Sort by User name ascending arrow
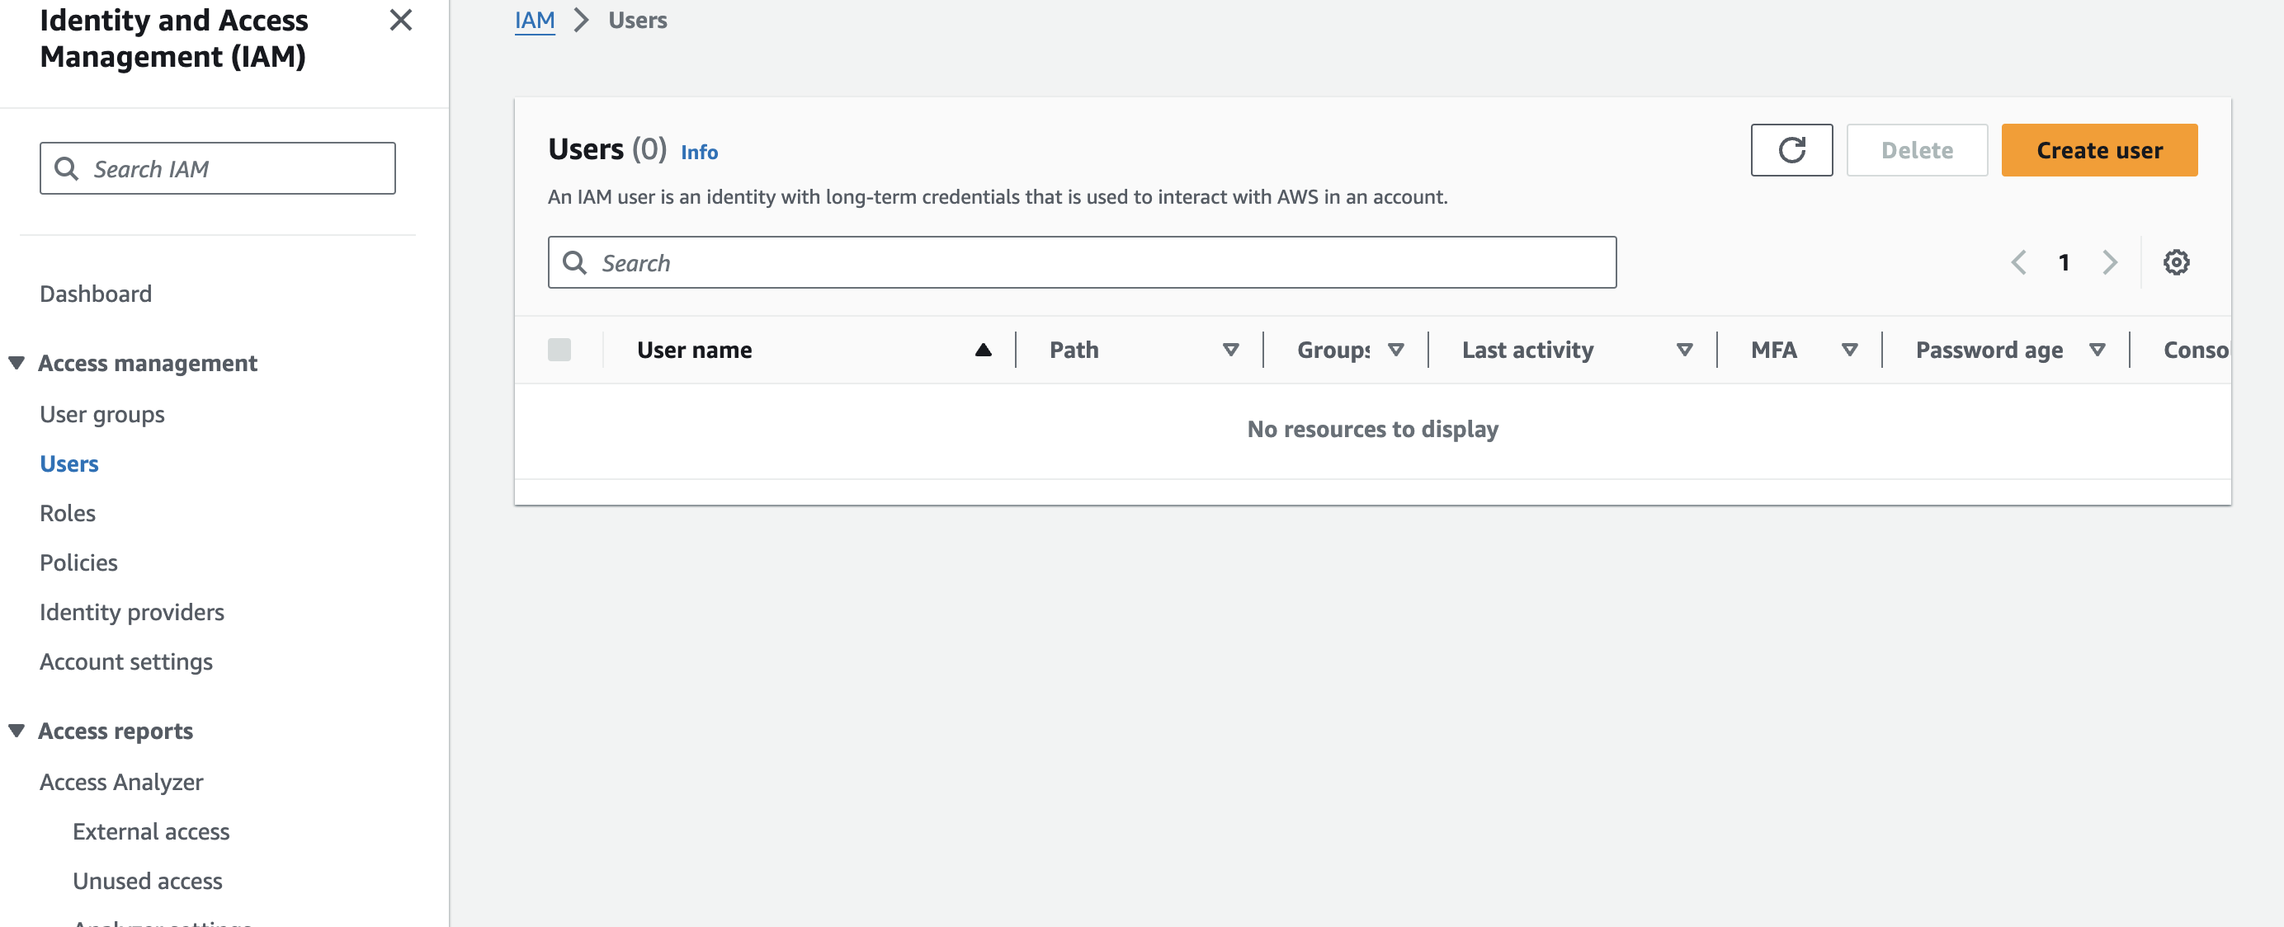Image resolution: width=2284 pixels, height=927 pixels. coord(983,350)
